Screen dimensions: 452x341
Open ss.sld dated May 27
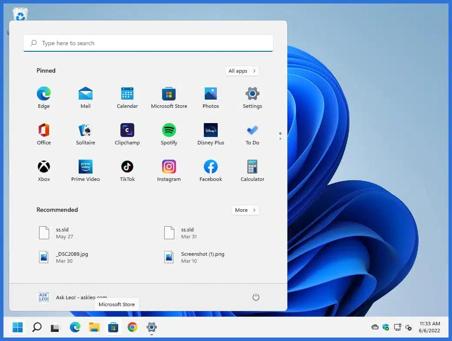[56, 233]
